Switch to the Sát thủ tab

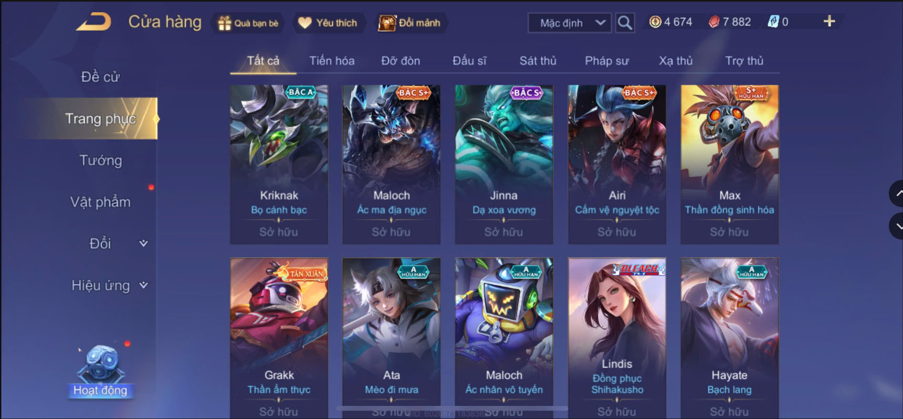coord(538,61)
